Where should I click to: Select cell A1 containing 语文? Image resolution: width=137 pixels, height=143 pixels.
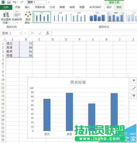[13, 43]
